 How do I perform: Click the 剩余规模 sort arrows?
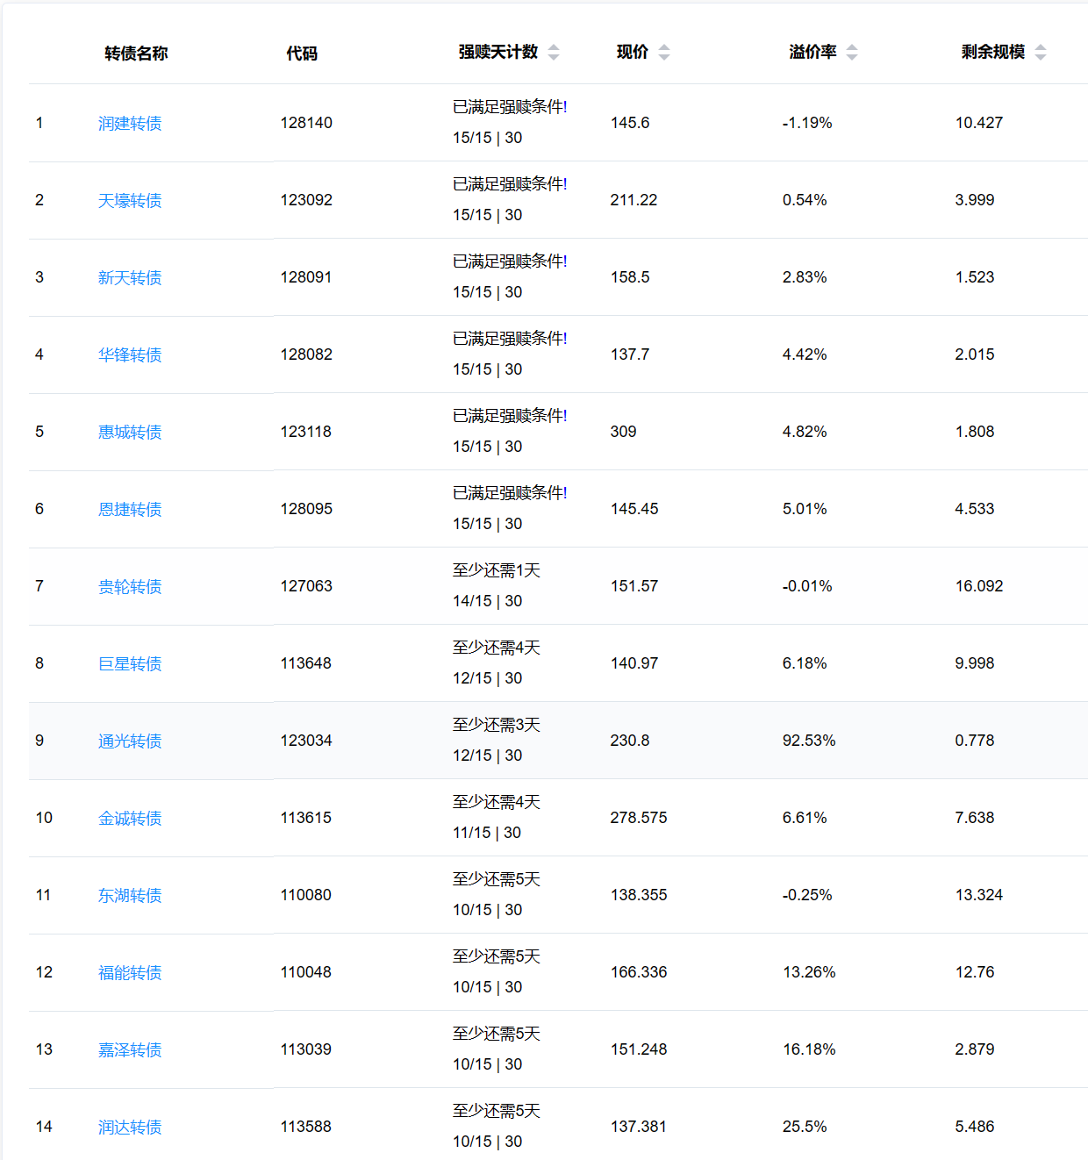[1041, 53]
